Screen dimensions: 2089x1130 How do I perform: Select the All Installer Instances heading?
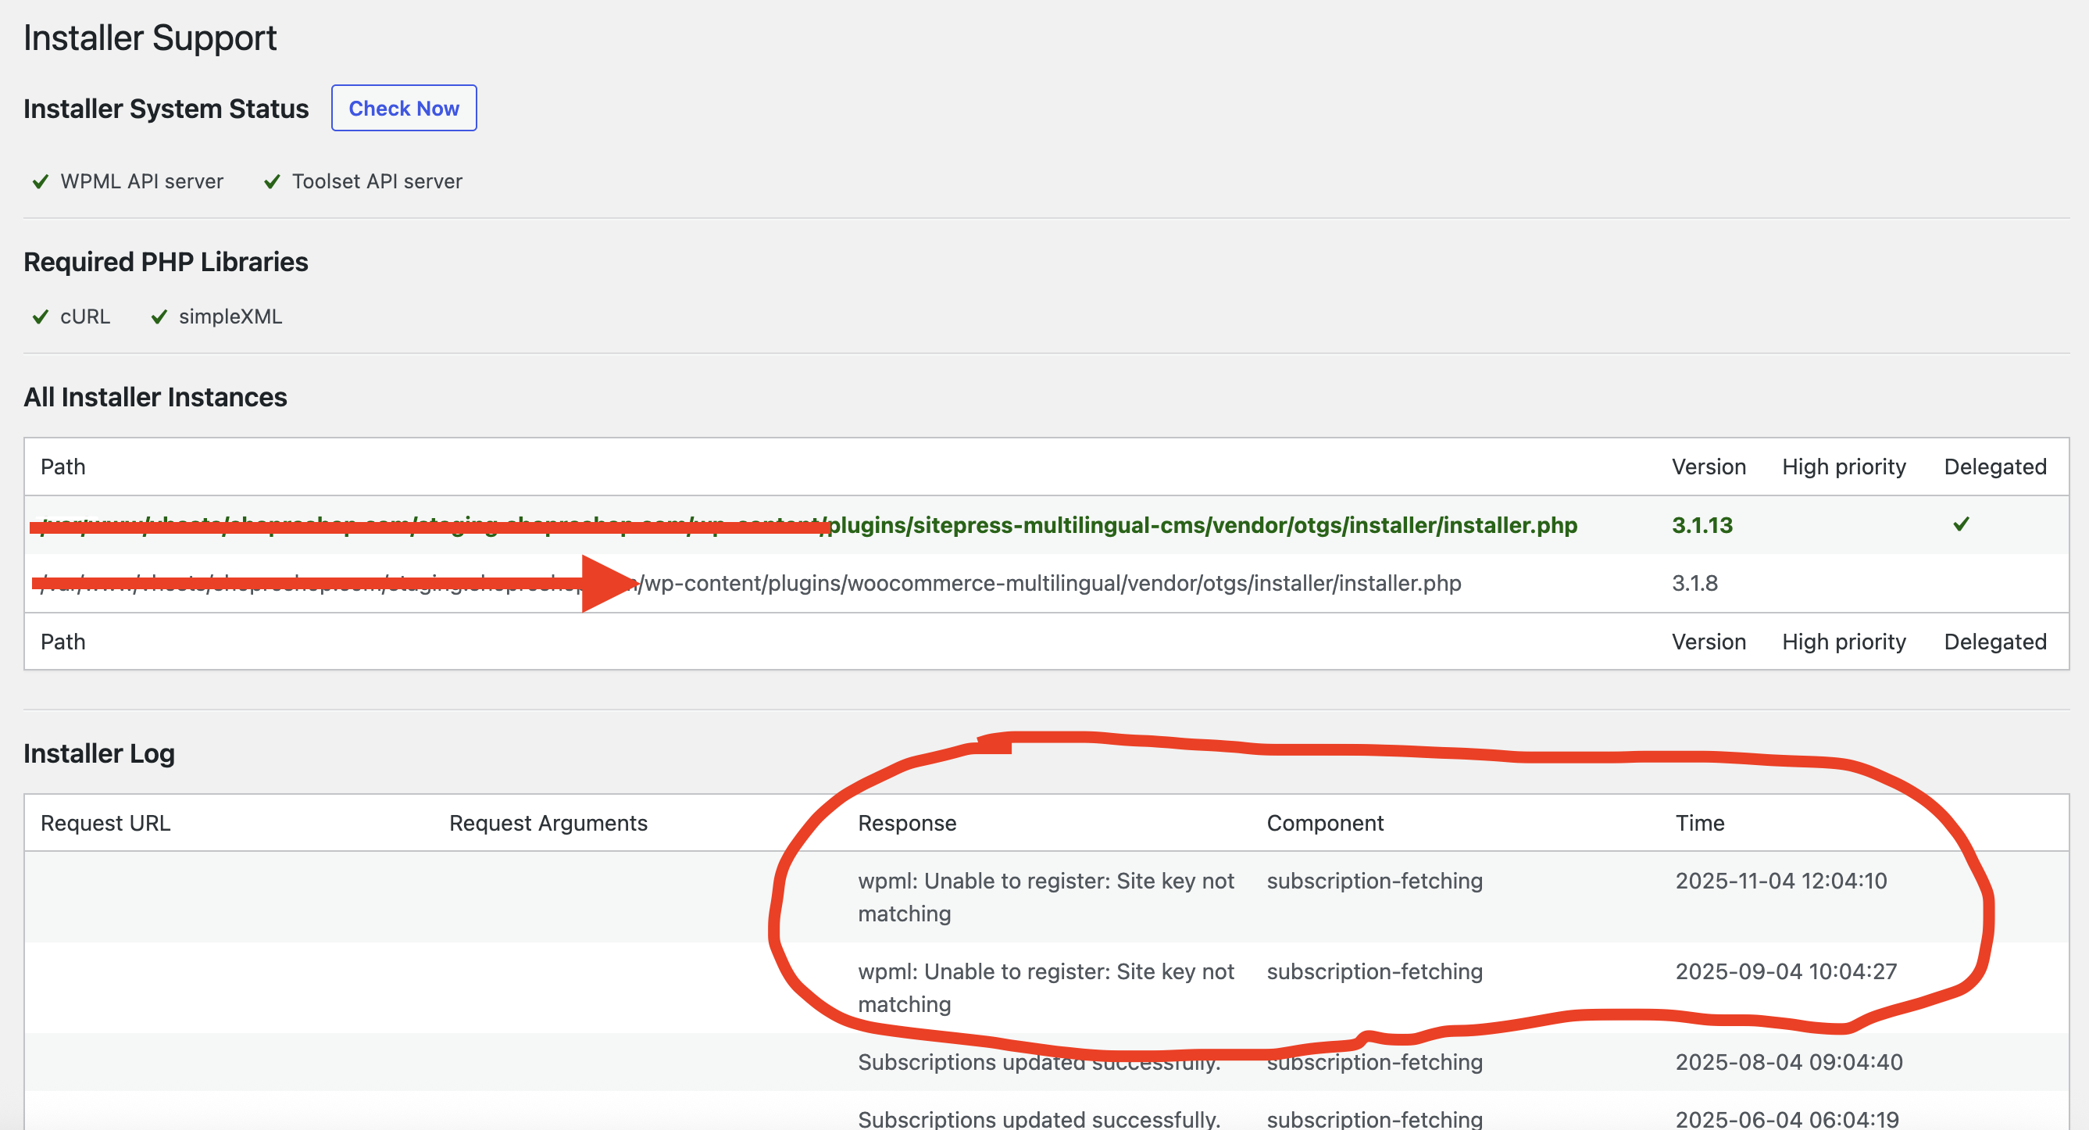pyautogui.click(x=155, y=398)
